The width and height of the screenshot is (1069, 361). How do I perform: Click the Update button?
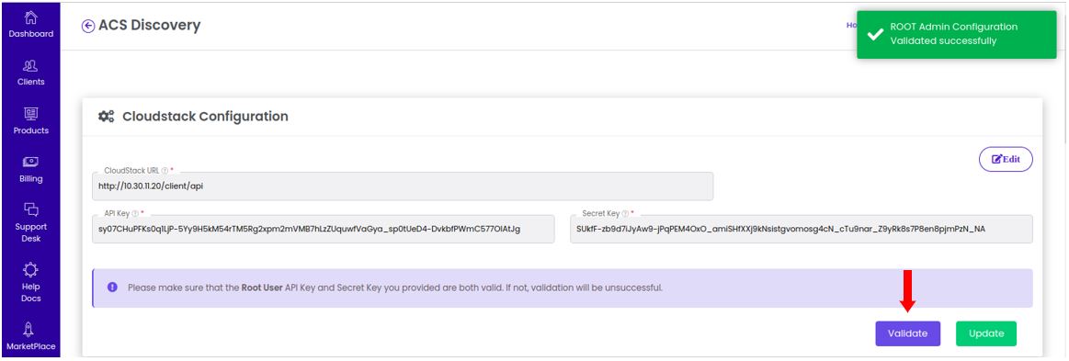tap(986, 333)
